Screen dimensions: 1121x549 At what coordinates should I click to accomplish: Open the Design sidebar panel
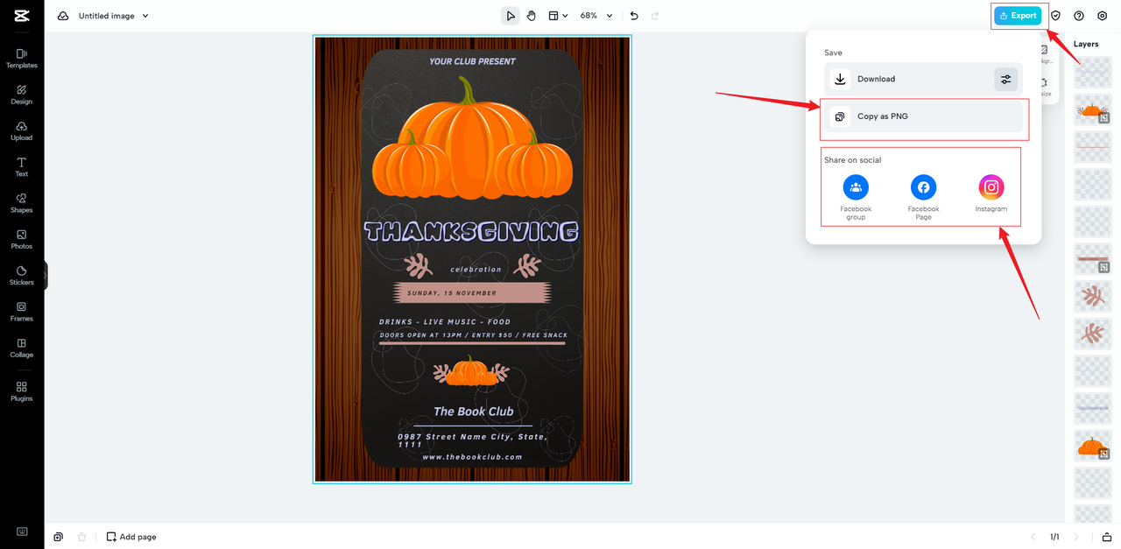pos(22,95)
